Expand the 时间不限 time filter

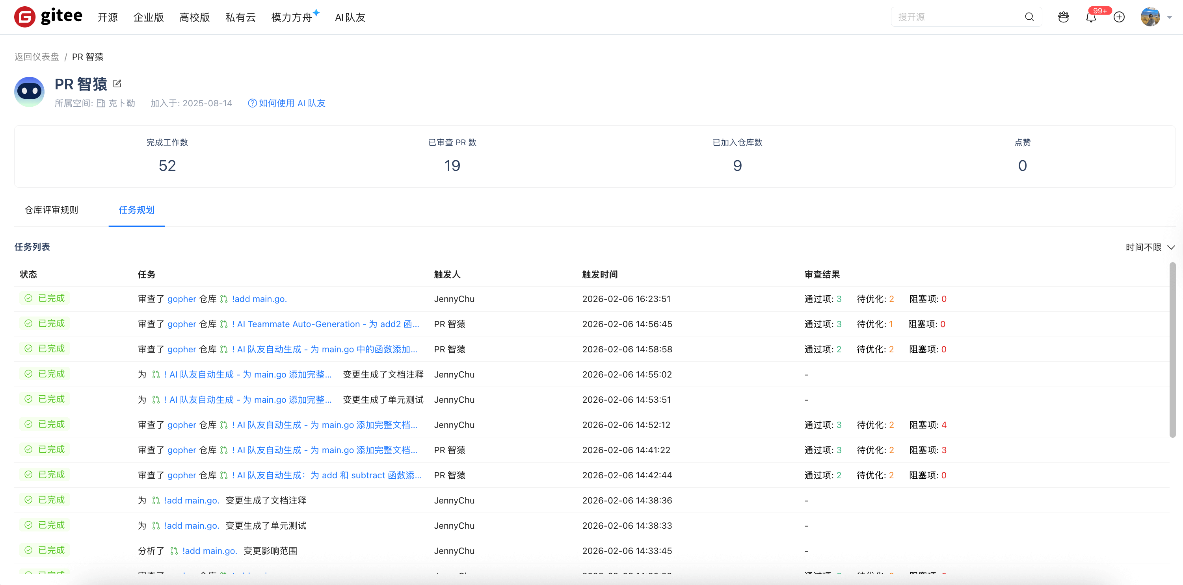click(1150, 248)
